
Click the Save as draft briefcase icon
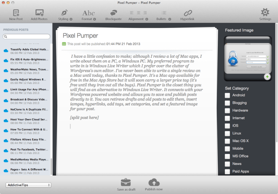(126, 183)
